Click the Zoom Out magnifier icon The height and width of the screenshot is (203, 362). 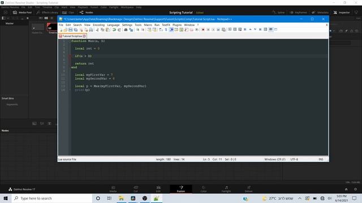pos(143,30)
